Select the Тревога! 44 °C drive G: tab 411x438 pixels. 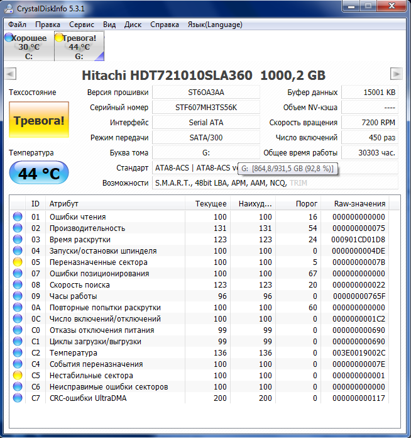(79, 47)
